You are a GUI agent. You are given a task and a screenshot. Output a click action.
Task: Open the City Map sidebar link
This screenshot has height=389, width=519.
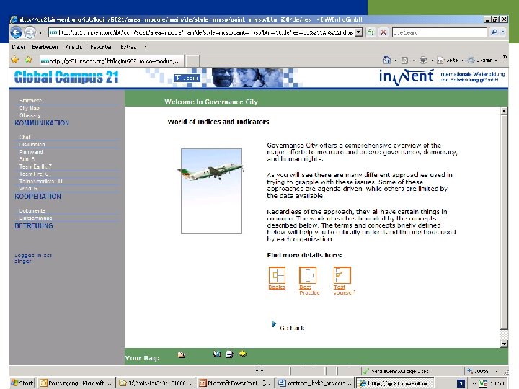coord(29,108)
